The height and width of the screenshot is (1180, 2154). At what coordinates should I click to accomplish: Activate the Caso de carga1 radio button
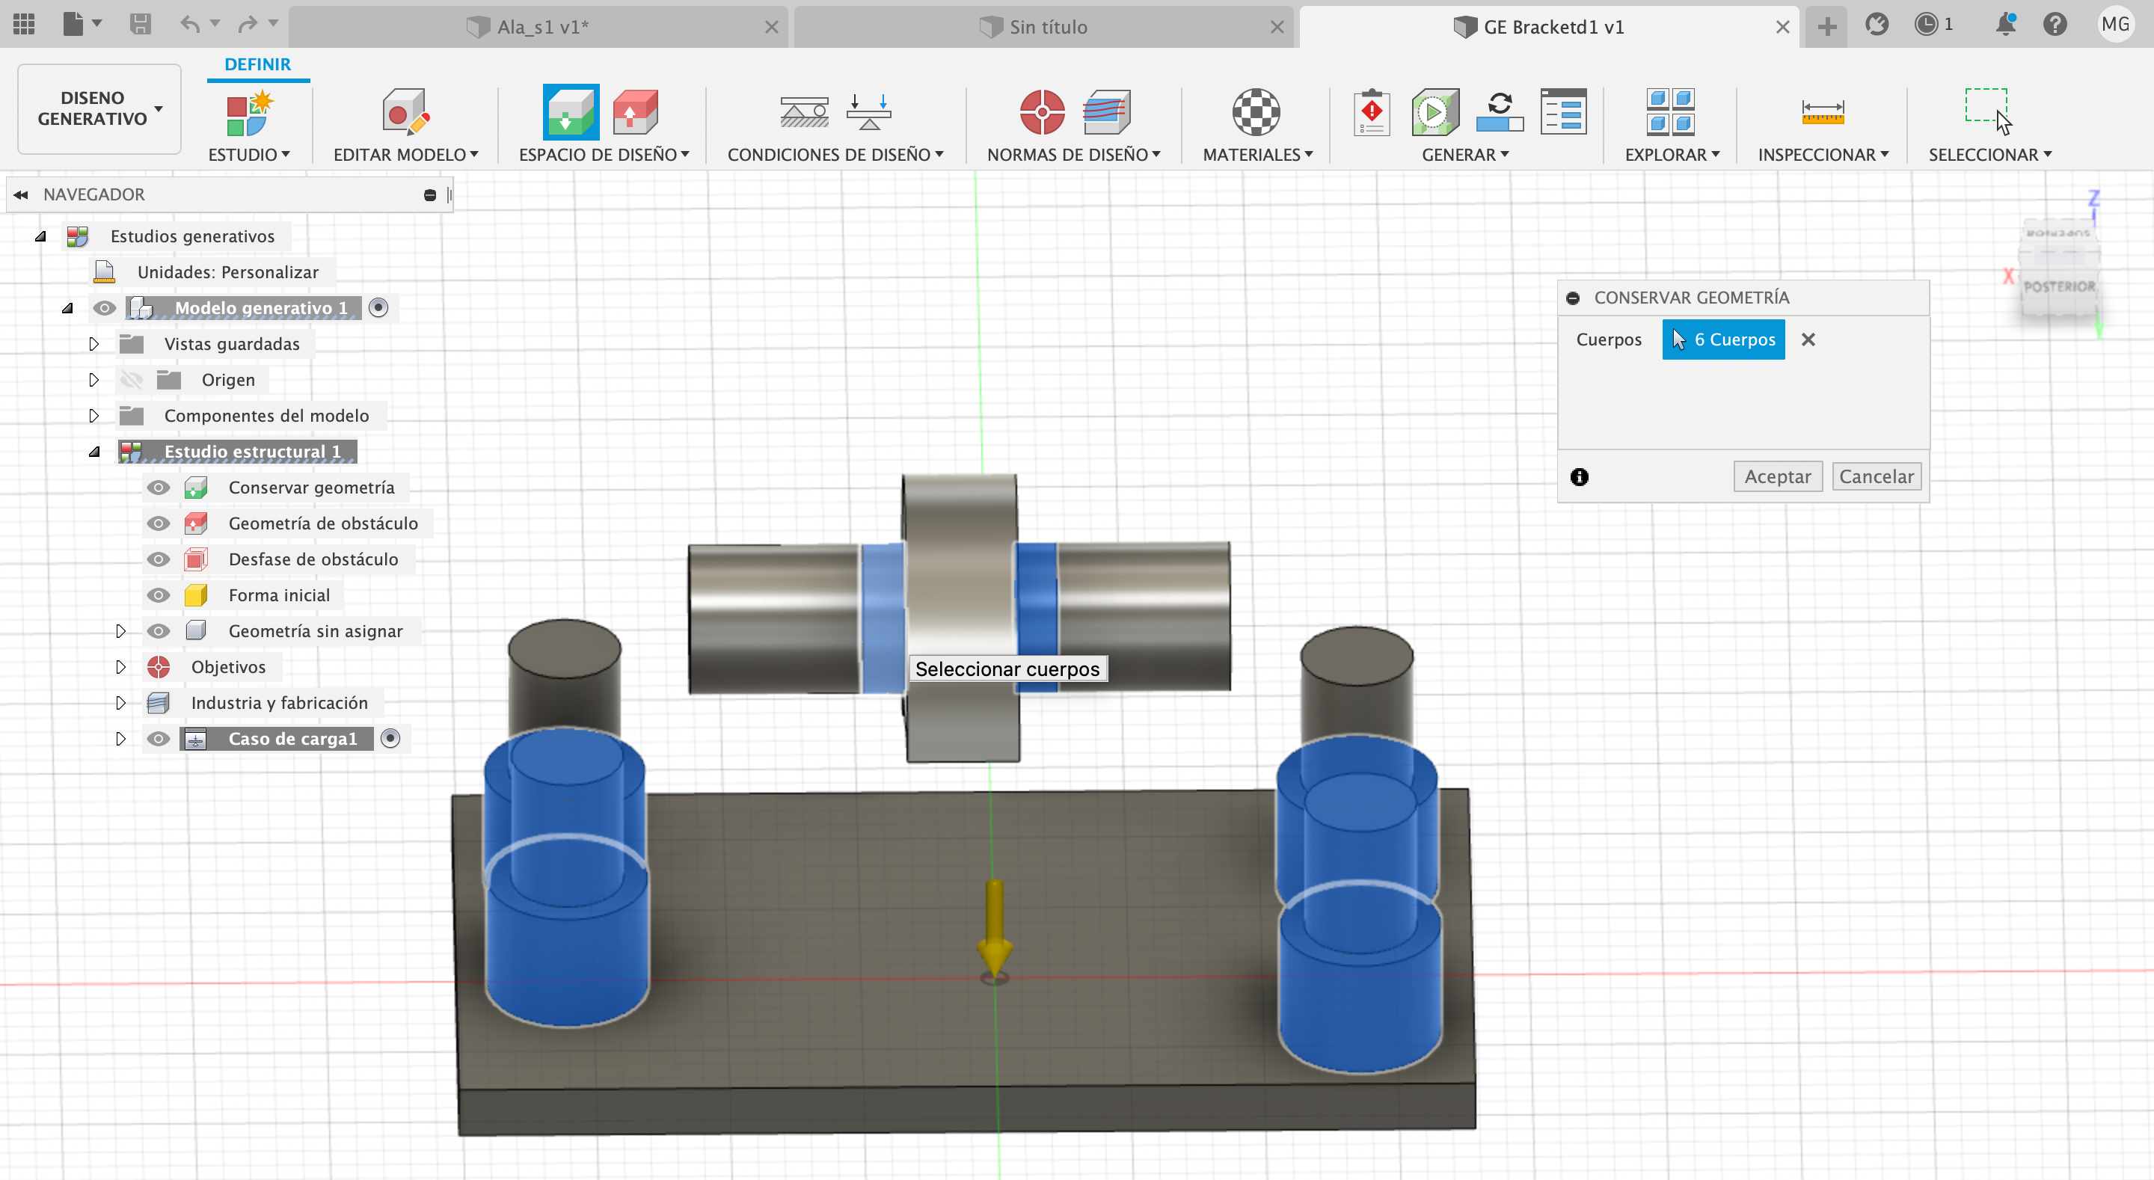click(x=390, y=739)
